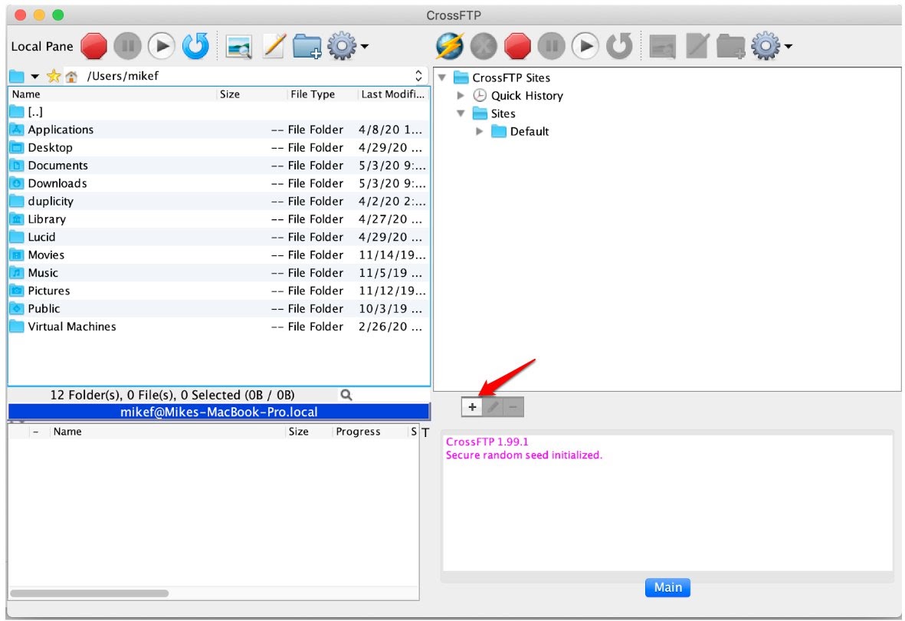Image resolution: width=905 pixels, height=621 pixels.
Task: Sort local files by File Type column
Action: pyautogui.click(x=322, y=94)
